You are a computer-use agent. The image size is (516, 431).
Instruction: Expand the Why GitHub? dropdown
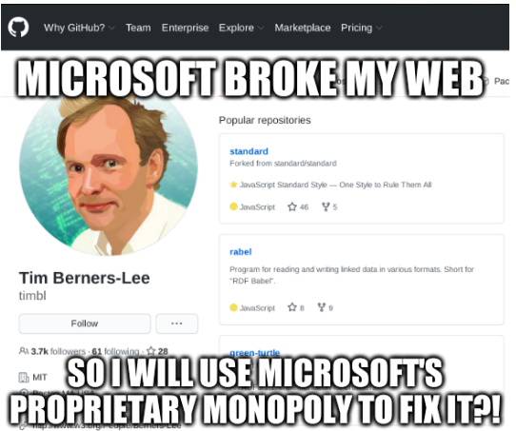click(79, 28)
